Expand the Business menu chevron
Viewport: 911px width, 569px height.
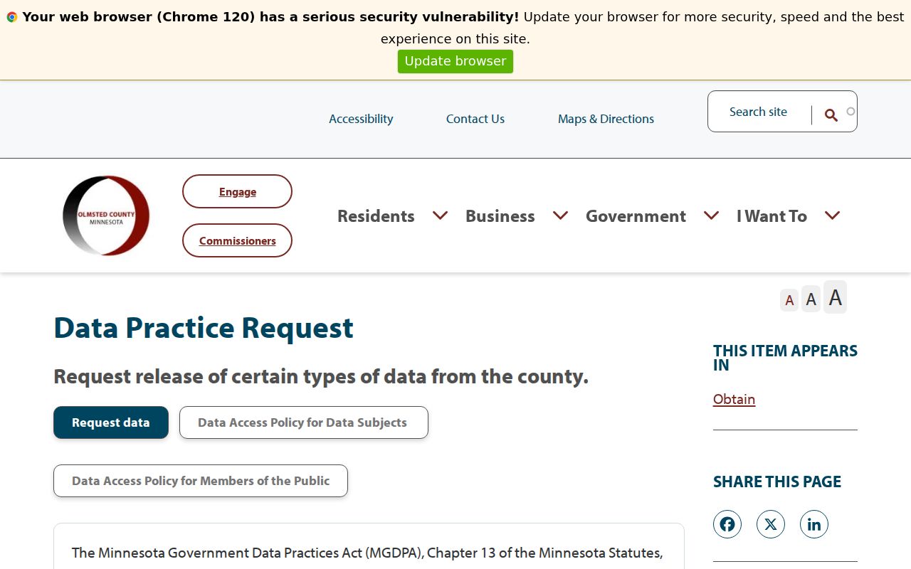(561, 216)
